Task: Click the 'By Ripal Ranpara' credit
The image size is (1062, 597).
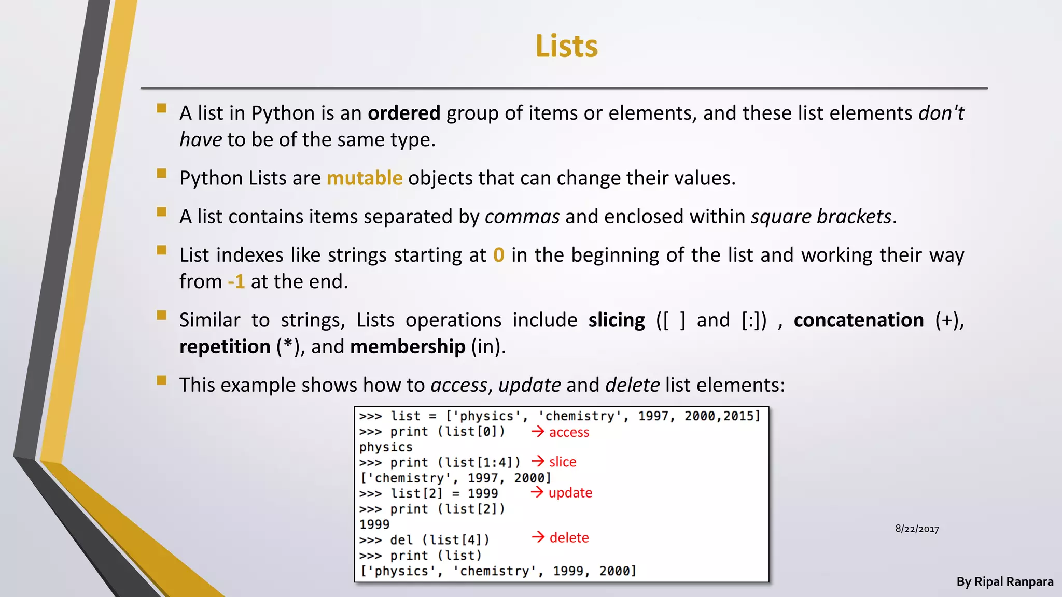Action: 1005,582
